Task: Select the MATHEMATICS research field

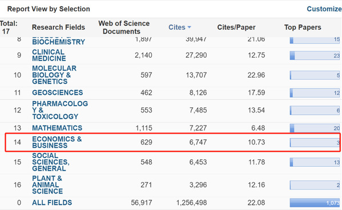Action: tap(57, 128)
